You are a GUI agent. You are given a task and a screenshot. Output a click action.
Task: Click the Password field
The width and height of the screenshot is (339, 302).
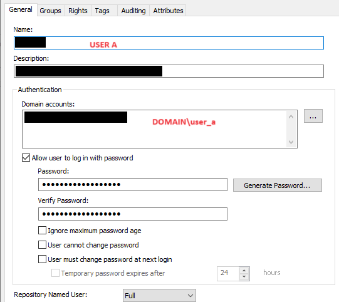coord(133,185)
